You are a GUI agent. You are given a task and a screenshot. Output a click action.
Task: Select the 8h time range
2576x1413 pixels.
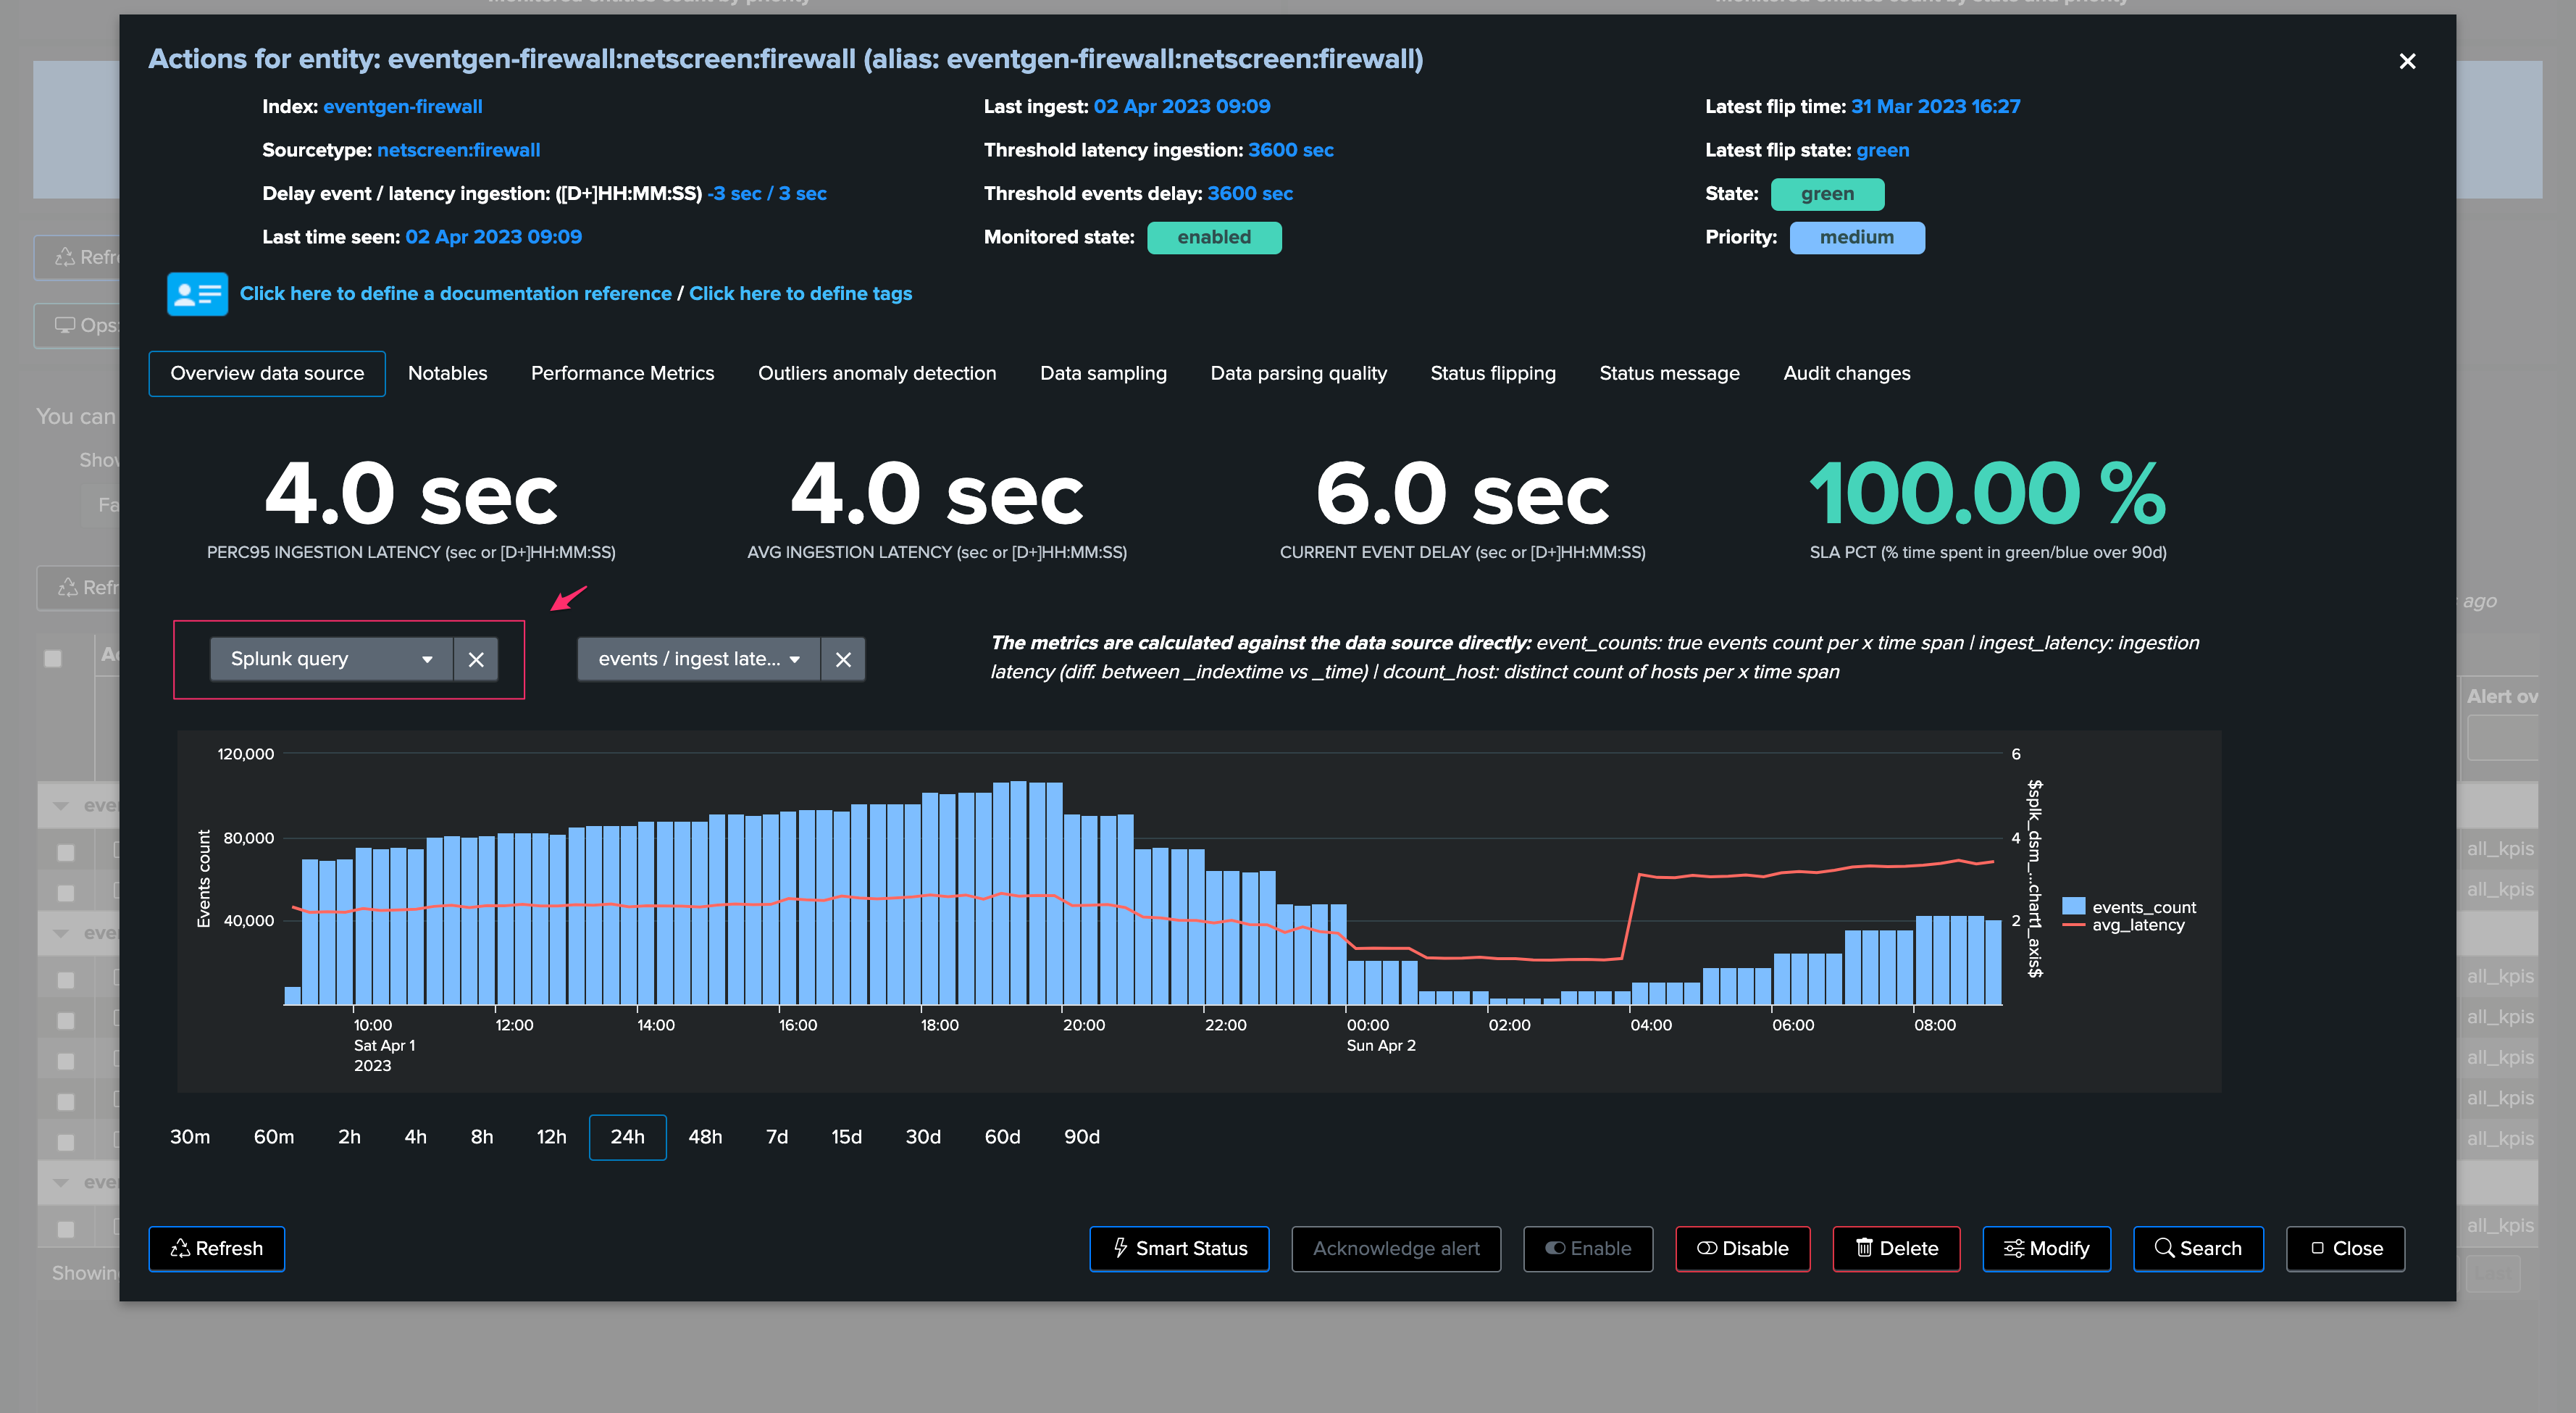click(x=482, y=1137)
